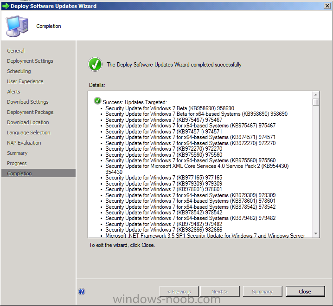This screenshot has height=306, width=333.
Task: Click x64-based Systems (KB975467) update line
Action: tap(191, 126)
